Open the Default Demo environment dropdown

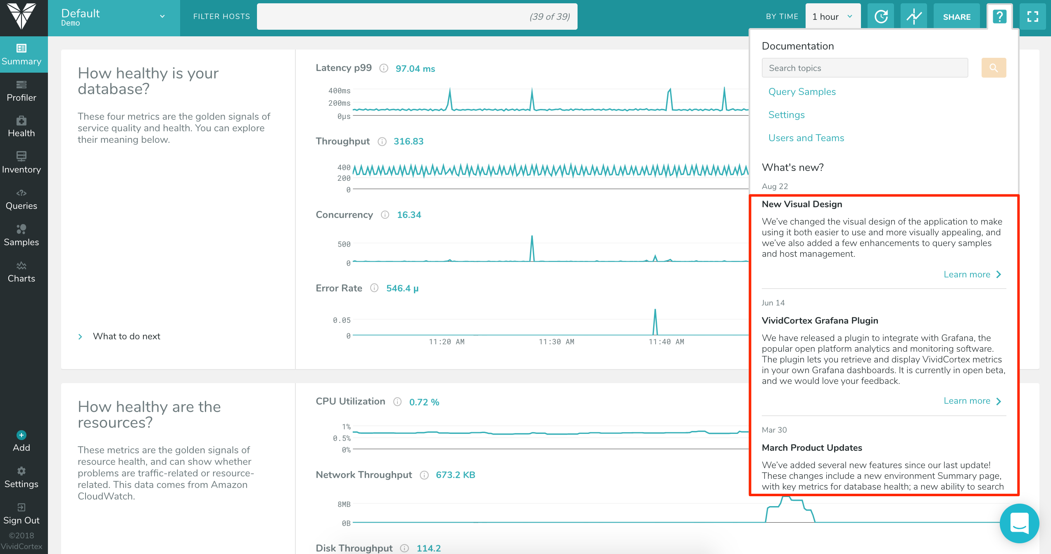tap(114, 17)
